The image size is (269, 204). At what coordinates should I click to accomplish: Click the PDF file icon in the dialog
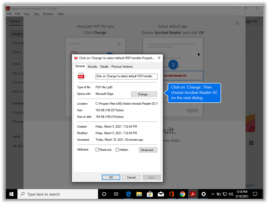pos(81,76)
